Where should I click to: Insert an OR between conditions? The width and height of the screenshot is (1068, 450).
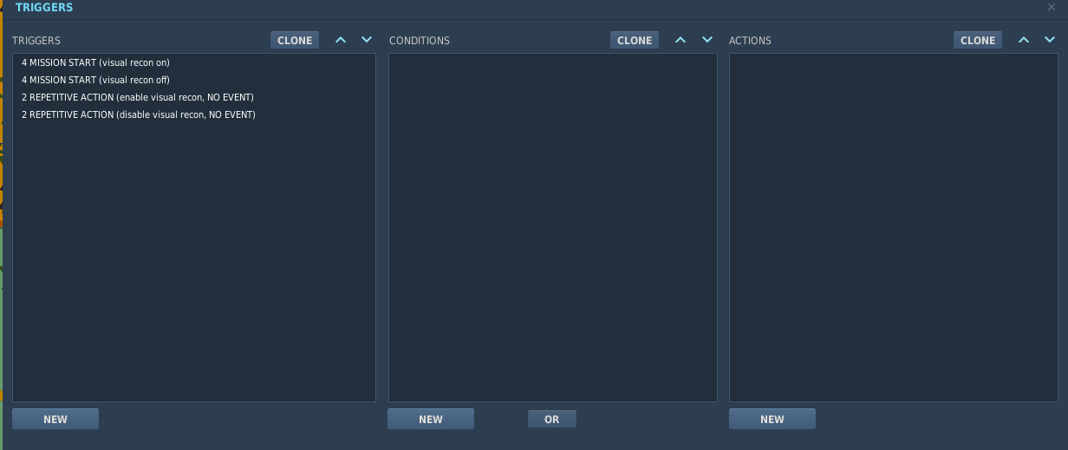552,419
